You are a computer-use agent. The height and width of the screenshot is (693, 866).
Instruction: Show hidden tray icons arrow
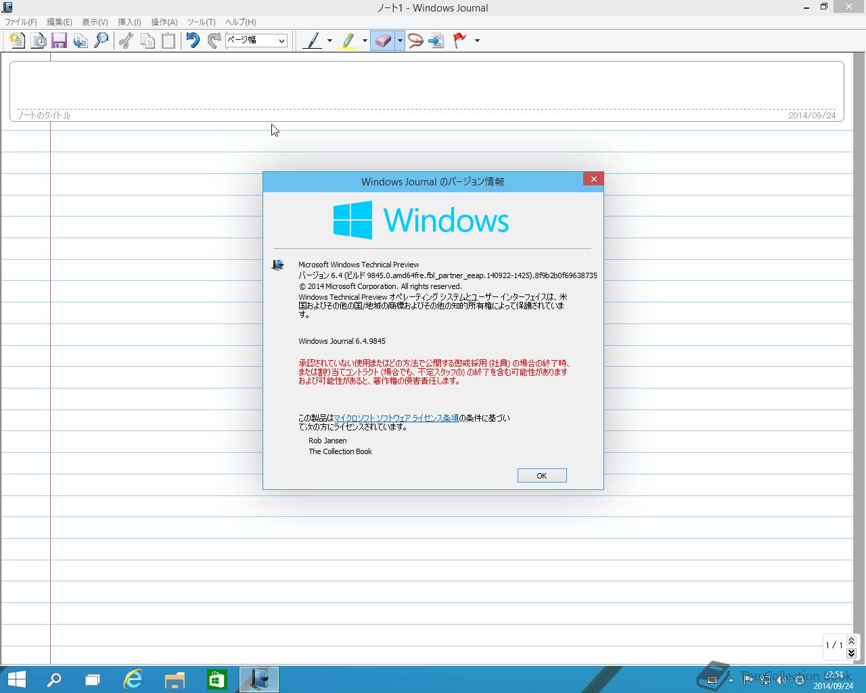731,680
